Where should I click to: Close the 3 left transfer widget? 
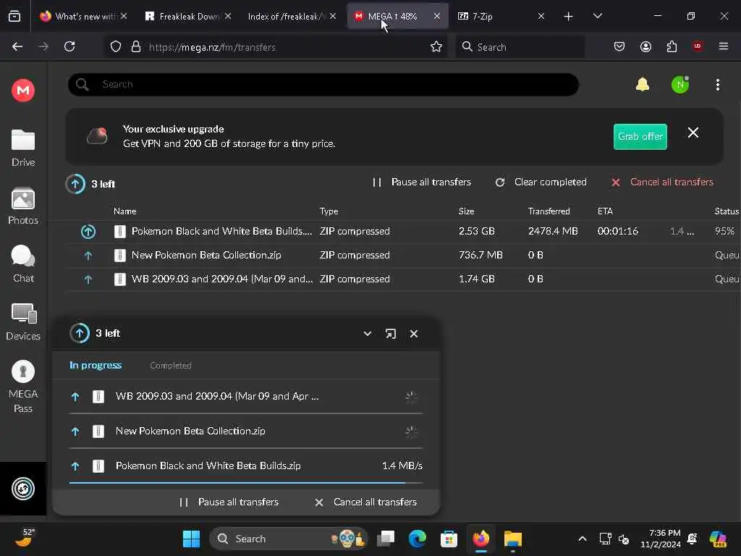413,334
